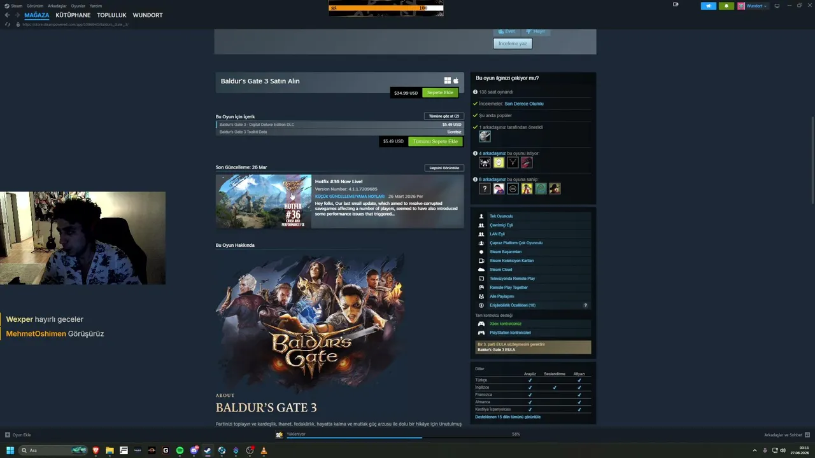
Task: Click the Hotfix #36 update thumbnail
Action: click(x=264, y=202)
